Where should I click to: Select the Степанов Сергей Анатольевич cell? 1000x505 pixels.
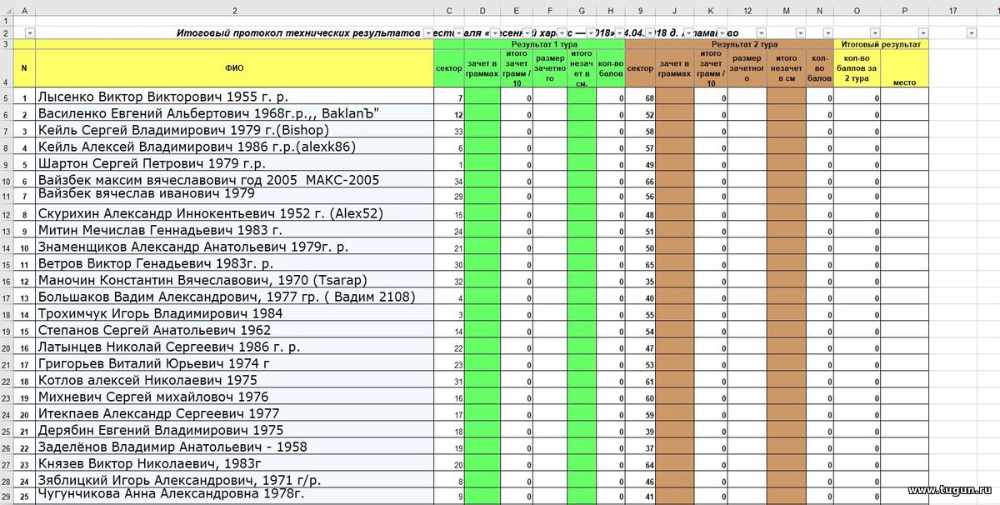pos(235,331)
